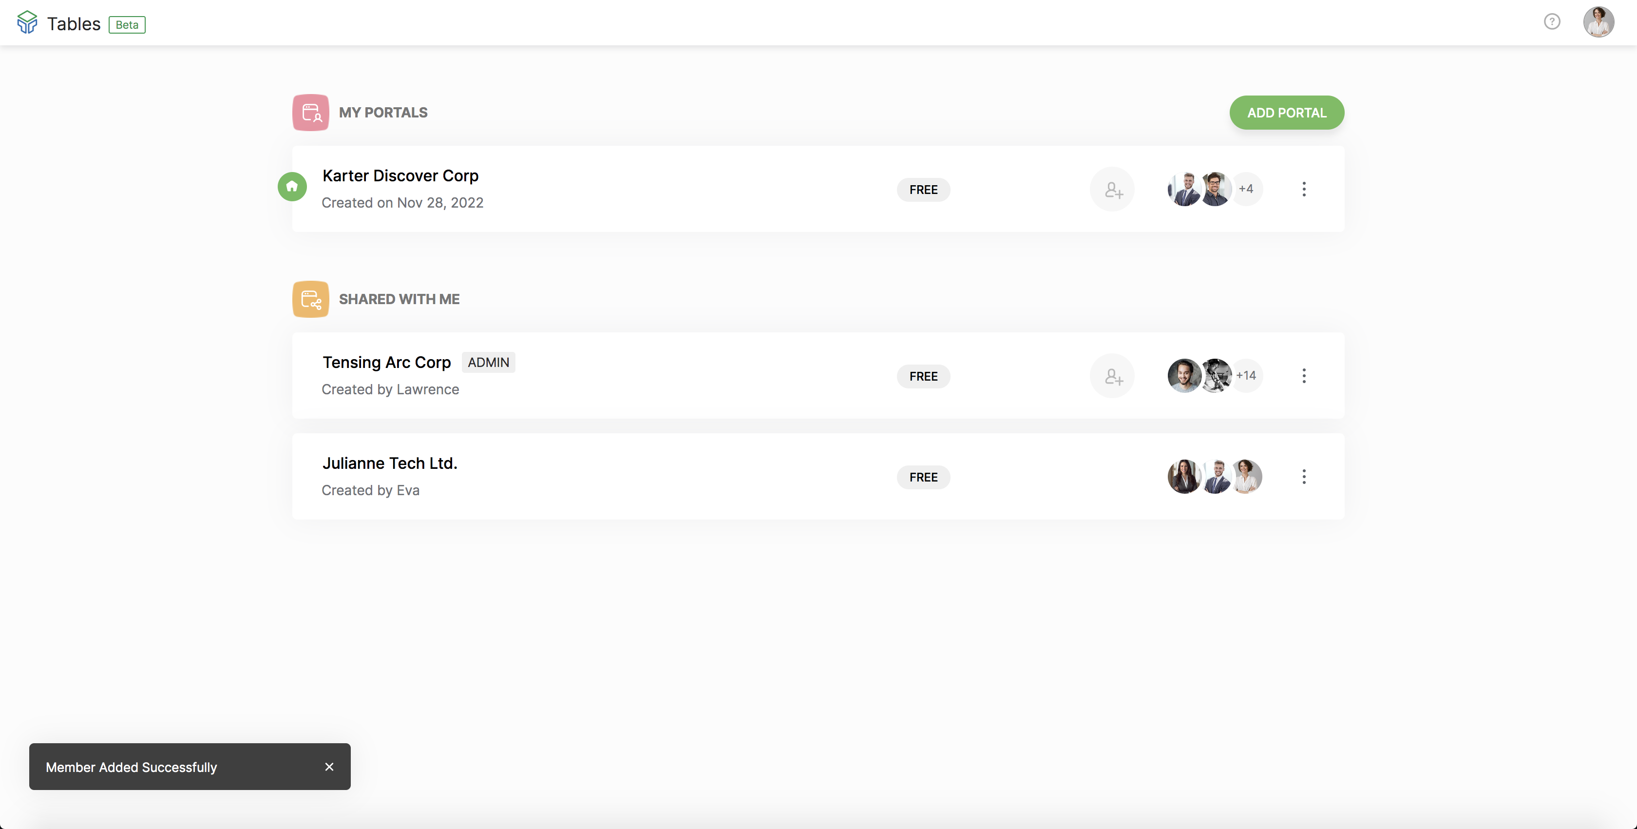1637x829 pixels.
Task: Open the Karter Discover Corp portal
Action: point(400,176)
